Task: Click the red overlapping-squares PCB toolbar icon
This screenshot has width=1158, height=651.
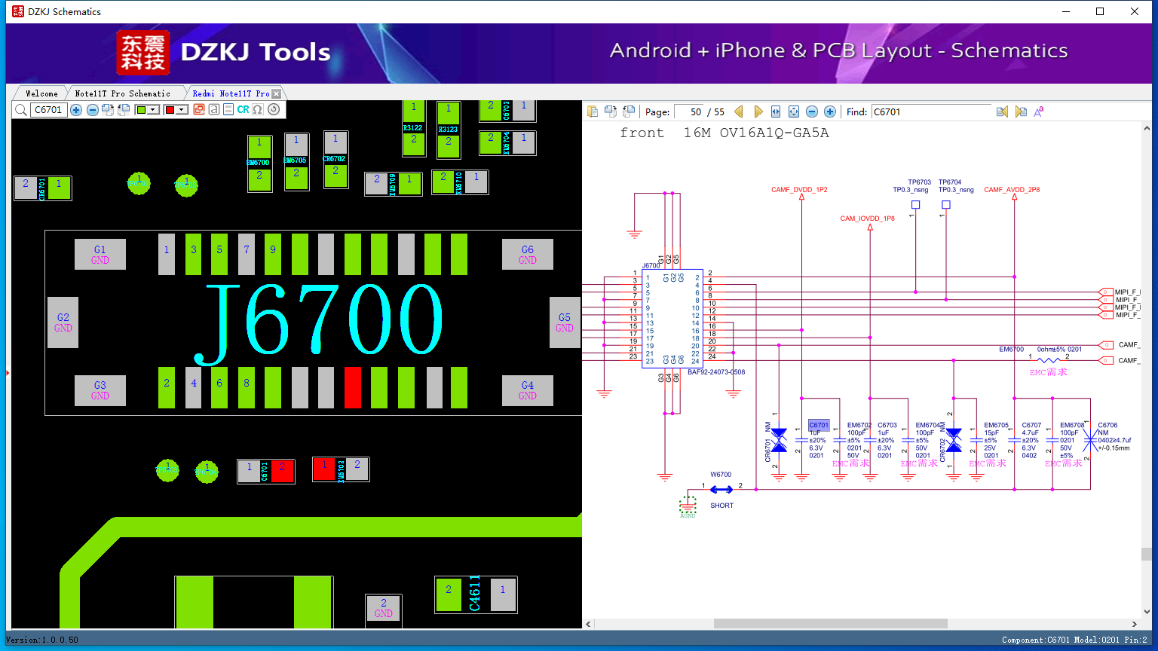Action: pos(199,110)
